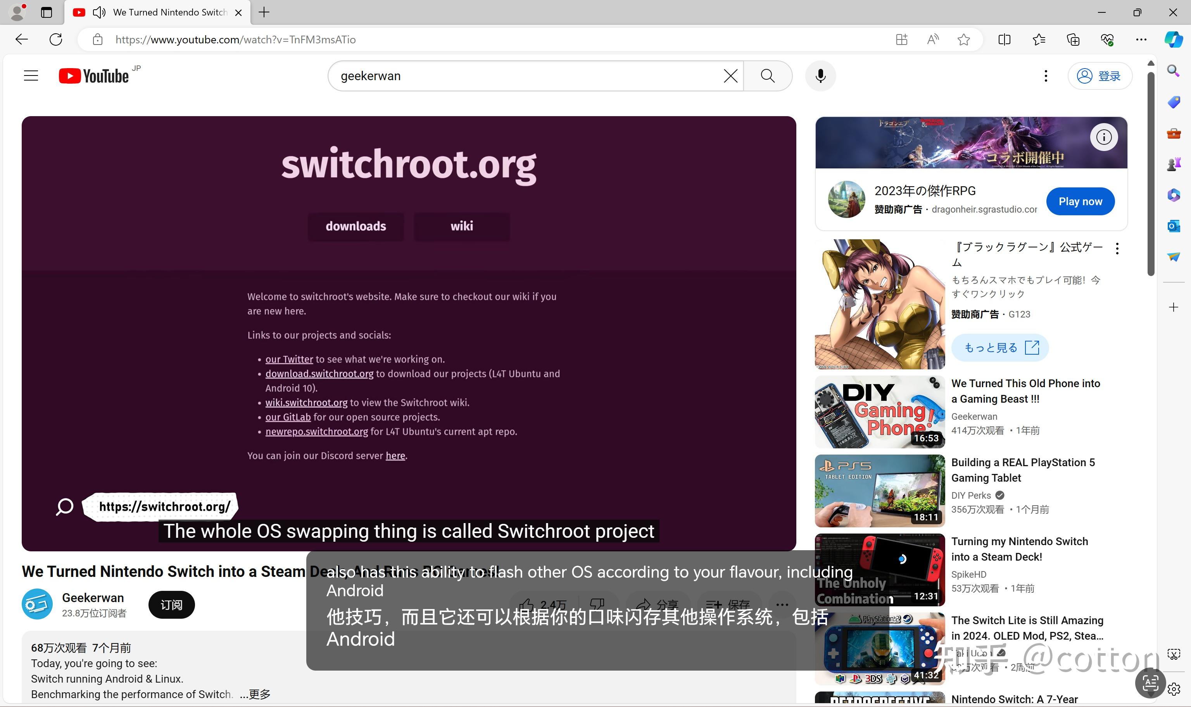Open the Tools briefcase sidebar icon
The width and height of the screenshot is (1191, 707).
(x=1173, y=134)
